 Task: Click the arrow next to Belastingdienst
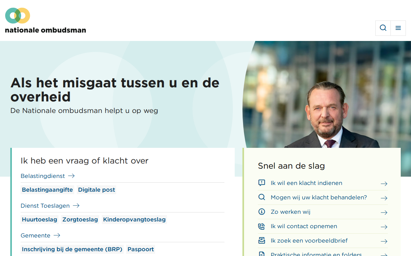[71, 176]
